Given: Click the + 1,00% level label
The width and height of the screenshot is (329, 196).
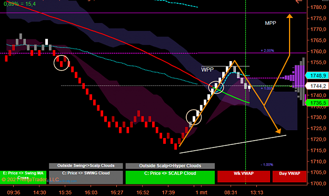Looking at the screenshot, I should click(x=267, y=88).
